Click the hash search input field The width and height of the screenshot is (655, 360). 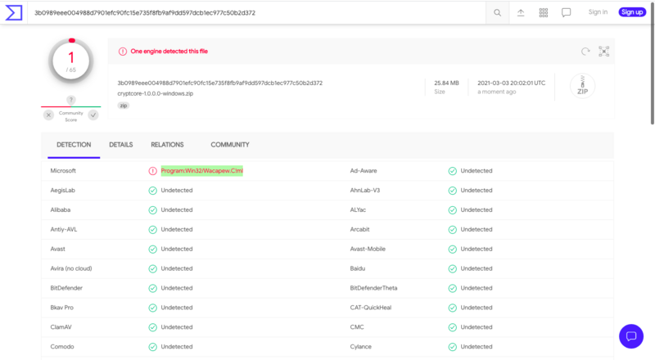pyautogui.click(x=257, y=12)
